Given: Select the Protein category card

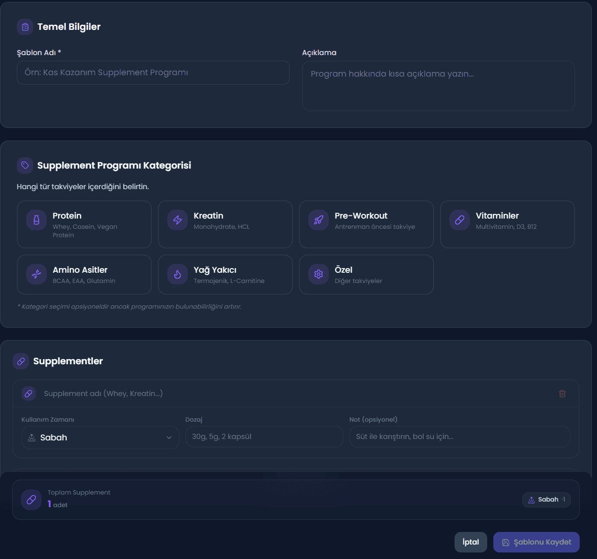Looking at the screenshot, I should point(84,225).
